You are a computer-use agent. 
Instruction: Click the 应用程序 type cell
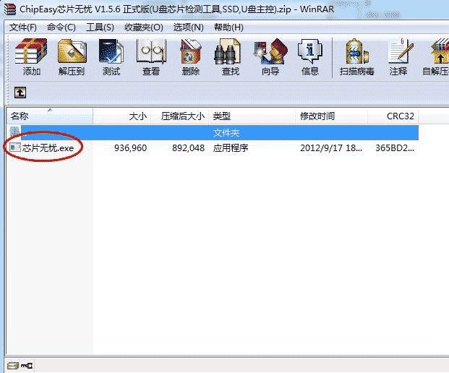(x=231, y=148)
